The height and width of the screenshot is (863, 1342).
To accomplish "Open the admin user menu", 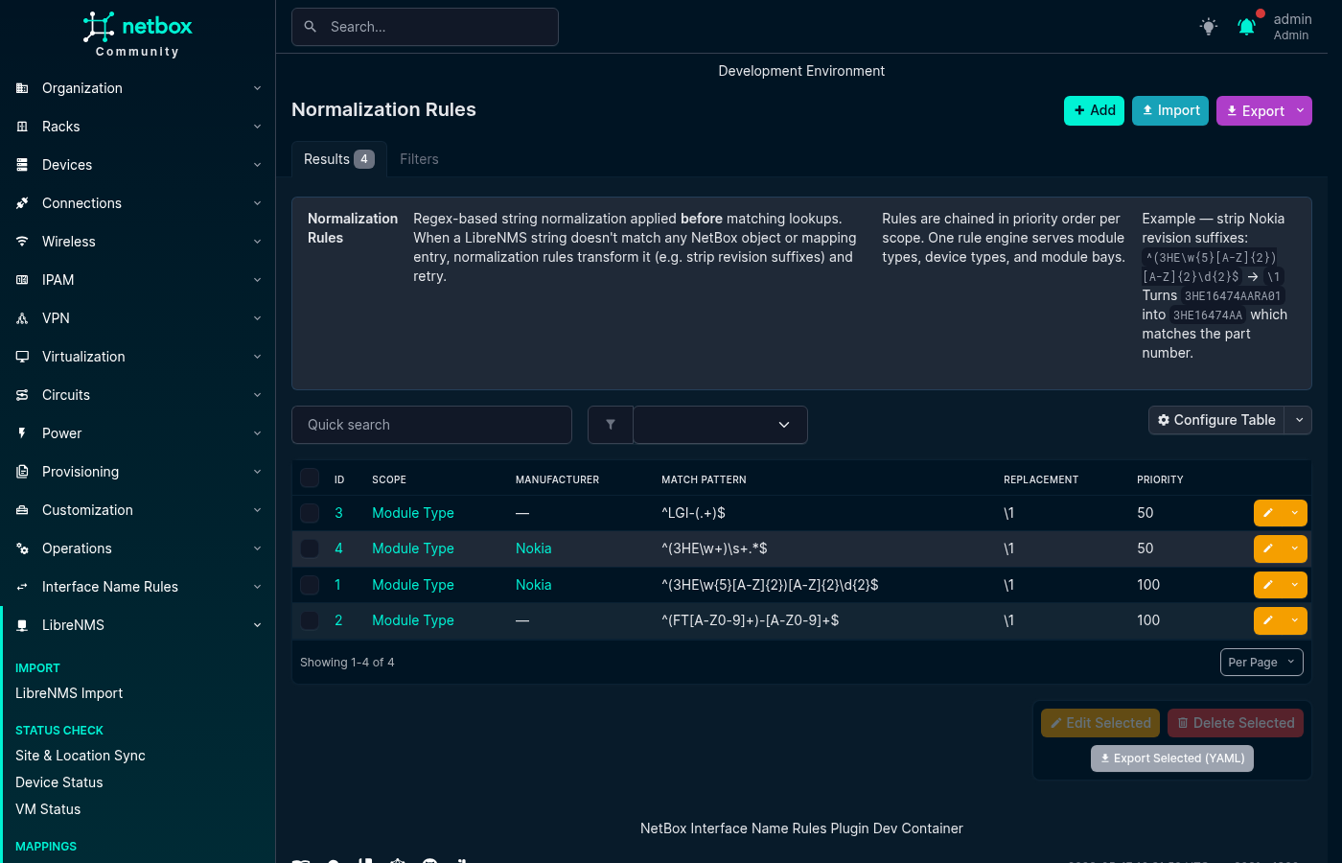I will pos(1291,27).
